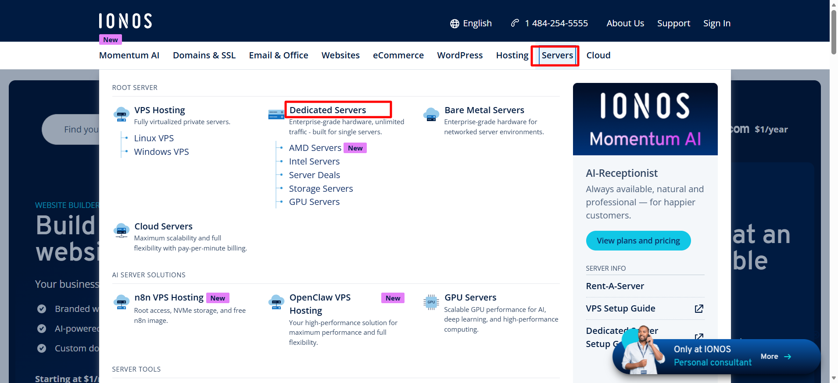Select Linux VPS
The width and height of the screenshot is (838, 383).
pyautogui.click(x=154, y=138)
